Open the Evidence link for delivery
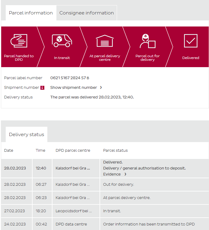Screen dimensions: 209x230 [x=112, y=174]
